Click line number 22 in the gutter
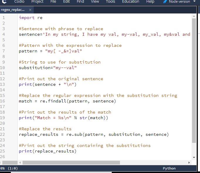Viewport: 200px width, 173px height. click(2, 134)
